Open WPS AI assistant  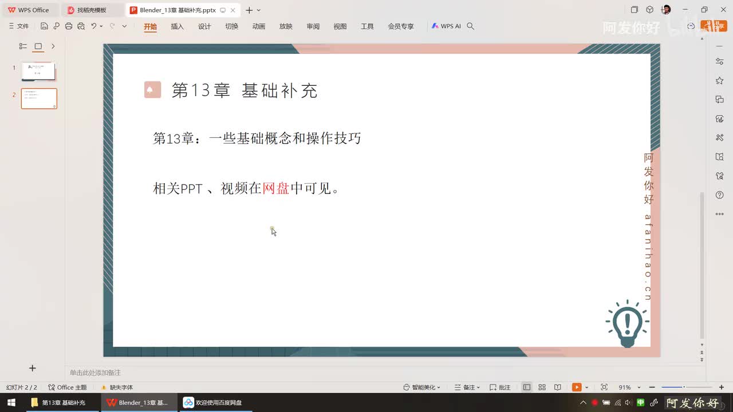pos(446,26)
